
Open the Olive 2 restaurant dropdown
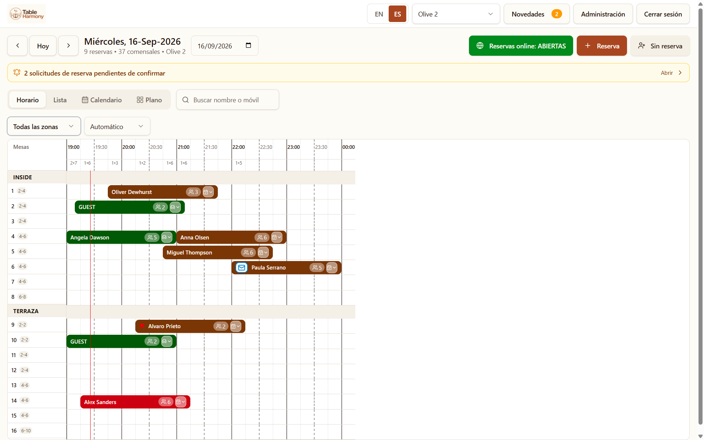(x=456, y=14)
